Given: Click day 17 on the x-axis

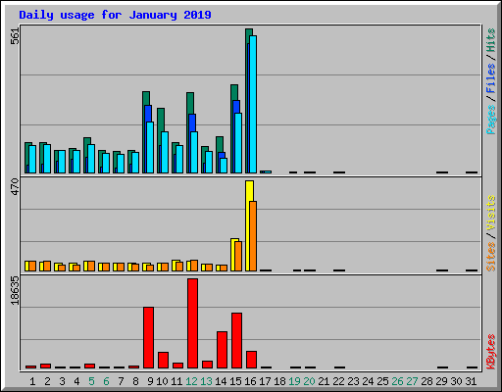Looking at the screenshot, I should click(x=265, y=381).
